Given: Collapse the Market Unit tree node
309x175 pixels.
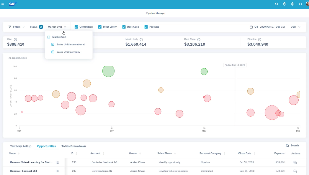Looking at the screenshot, I should [48, 37].
